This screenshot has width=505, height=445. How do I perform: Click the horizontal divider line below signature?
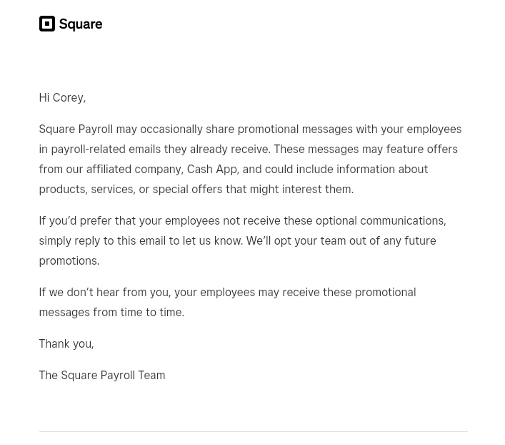(253, 431)
